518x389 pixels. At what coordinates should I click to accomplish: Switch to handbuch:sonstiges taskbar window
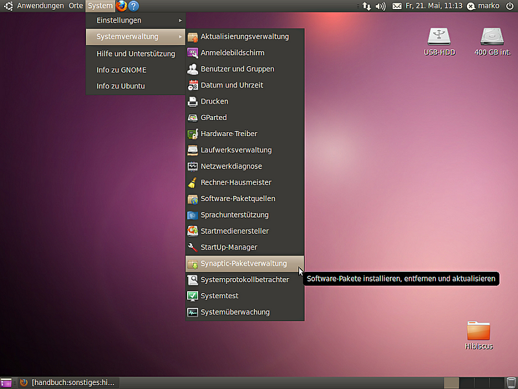point(69,383)
